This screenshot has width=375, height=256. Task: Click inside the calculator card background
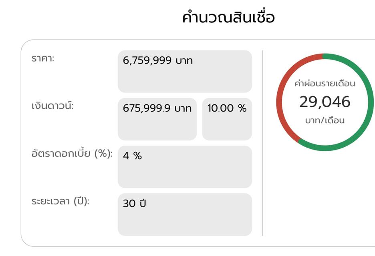72,232
